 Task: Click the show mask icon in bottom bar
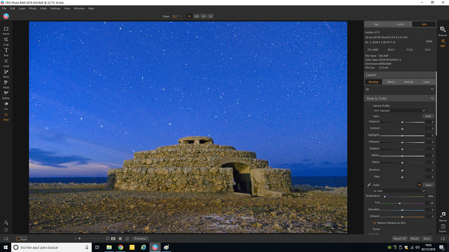click(x=120, y=239)
